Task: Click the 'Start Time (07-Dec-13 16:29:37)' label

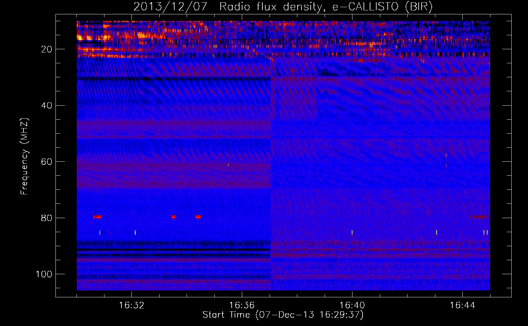Action: [x=283, y=315]
